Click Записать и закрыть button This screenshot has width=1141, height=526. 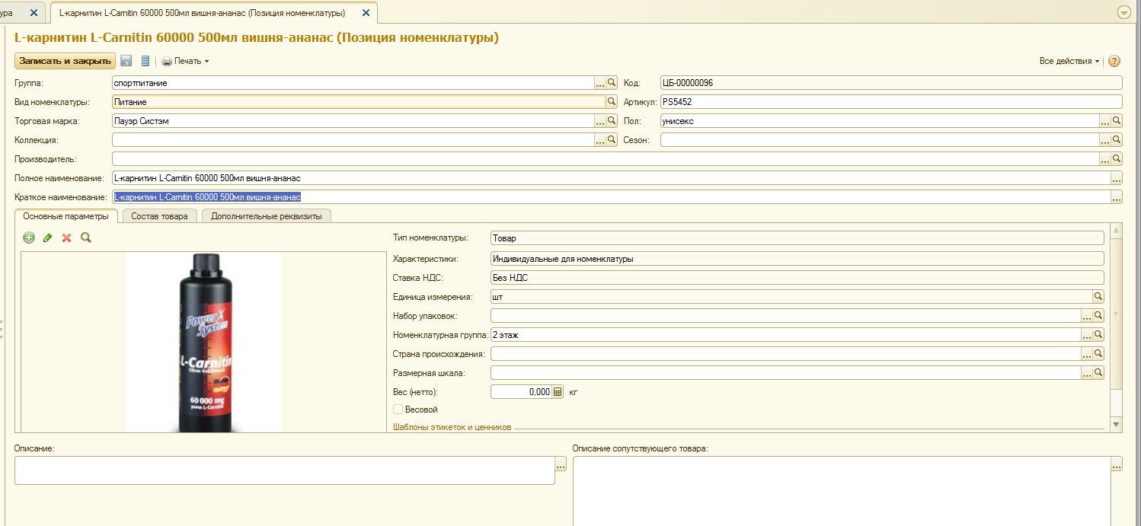pos(65,61)
